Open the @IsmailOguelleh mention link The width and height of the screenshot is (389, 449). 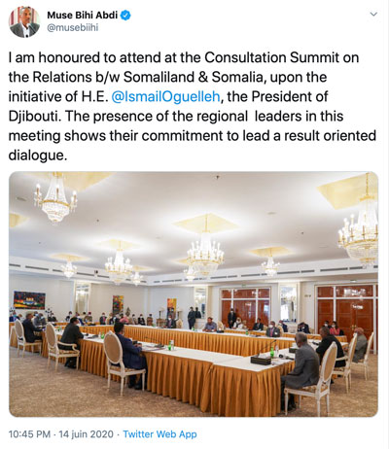point(165,96)
